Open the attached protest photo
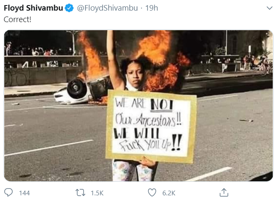 point(139,106)
